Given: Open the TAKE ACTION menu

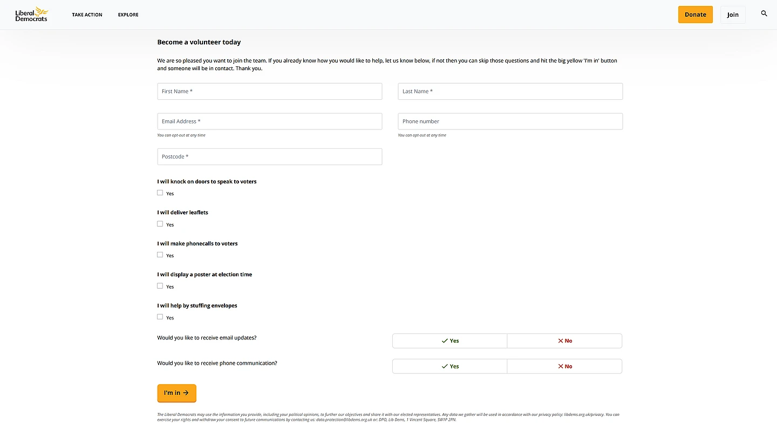Looking at the screenshot, I should click(87, 15).
